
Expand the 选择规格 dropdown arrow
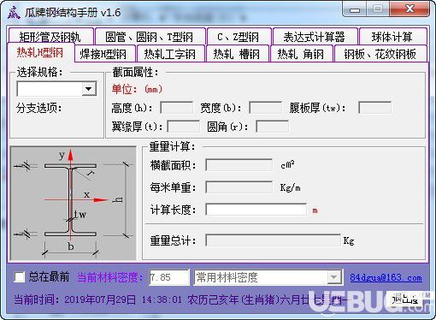click(x=89, y=89)
